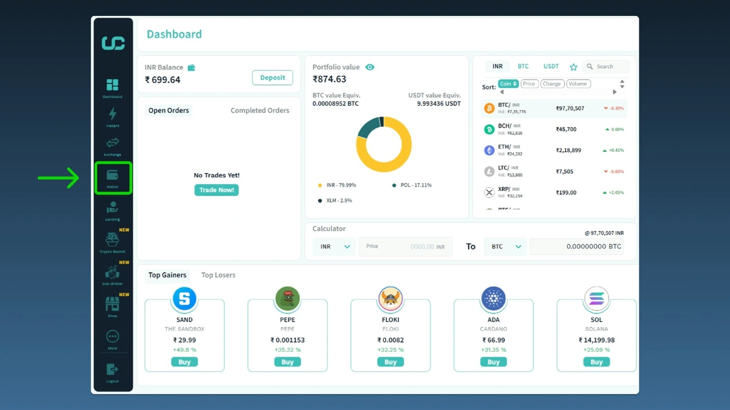Screen dimensions: 730x410
Task: Toggle the Coin sort option
Action: tap(508, 84)
